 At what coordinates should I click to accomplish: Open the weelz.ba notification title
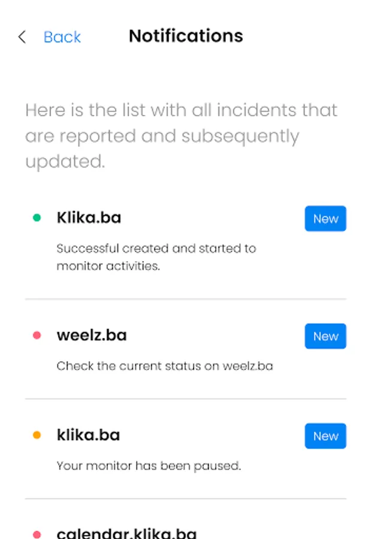[91, 335]
